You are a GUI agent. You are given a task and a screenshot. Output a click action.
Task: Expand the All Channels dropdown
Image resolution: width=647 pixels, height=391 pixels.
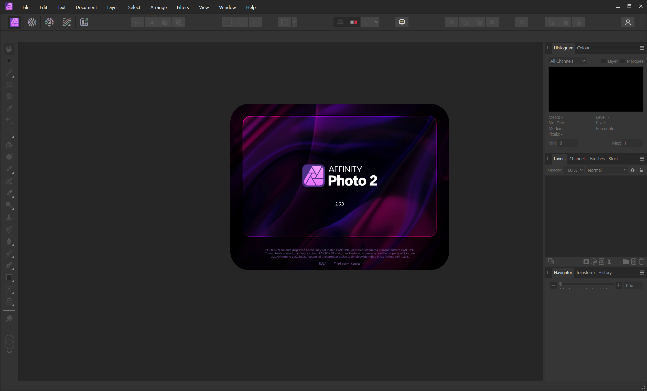click(567, 61)
